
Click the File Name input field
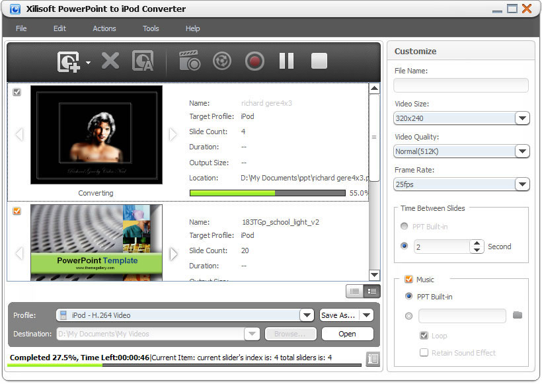tap(461, 85)
